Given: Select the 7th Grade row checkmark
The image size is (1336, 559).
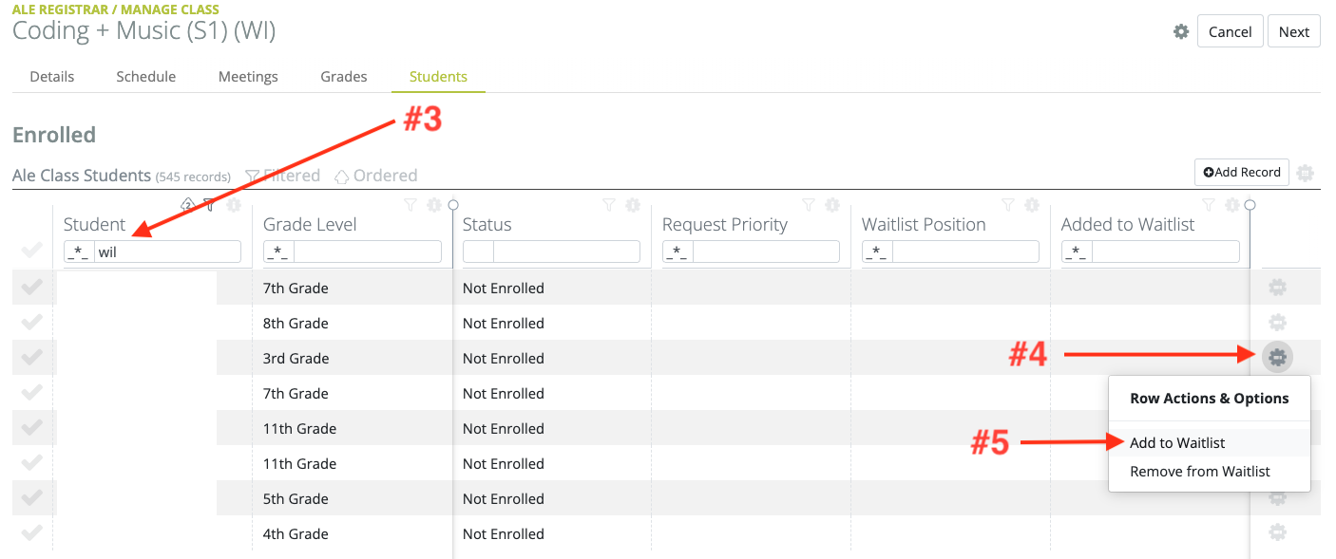Looking at the screenshot, I should 31,288.
